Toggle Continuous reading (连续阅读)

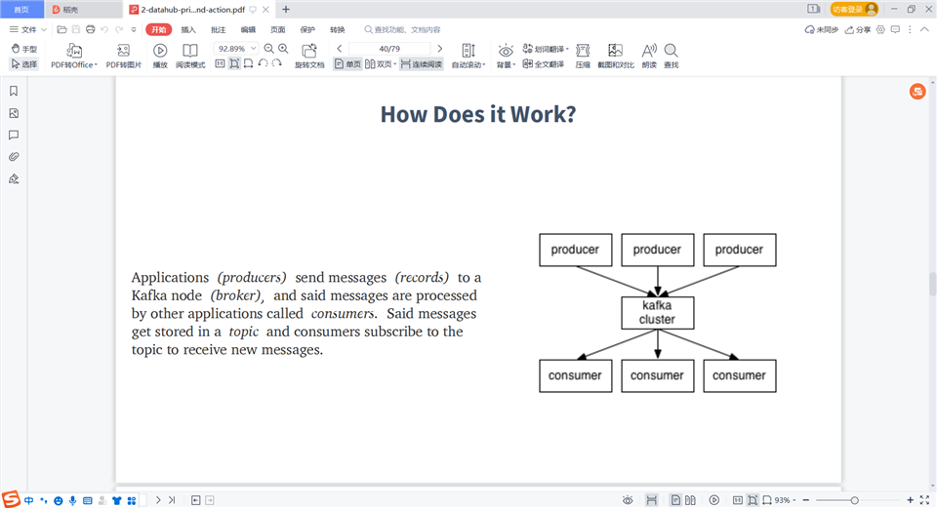click(422, 64)
